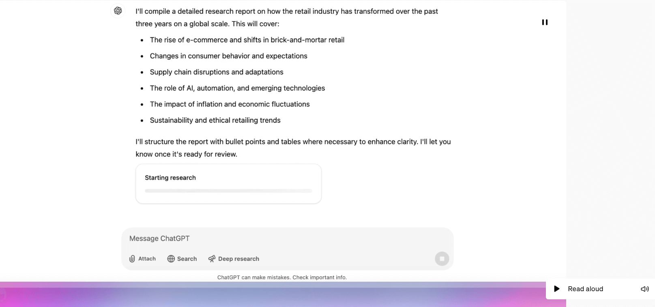Click the ChatGPT logo avatar
The image size is (655, 307).
pos(118,11)
